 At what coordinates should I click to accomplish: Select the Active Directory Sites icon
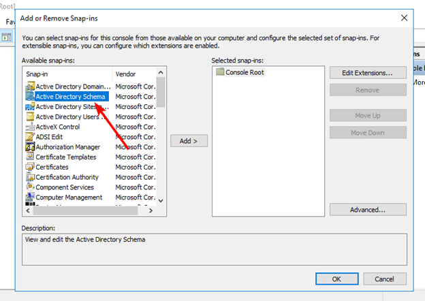[30, 107]
